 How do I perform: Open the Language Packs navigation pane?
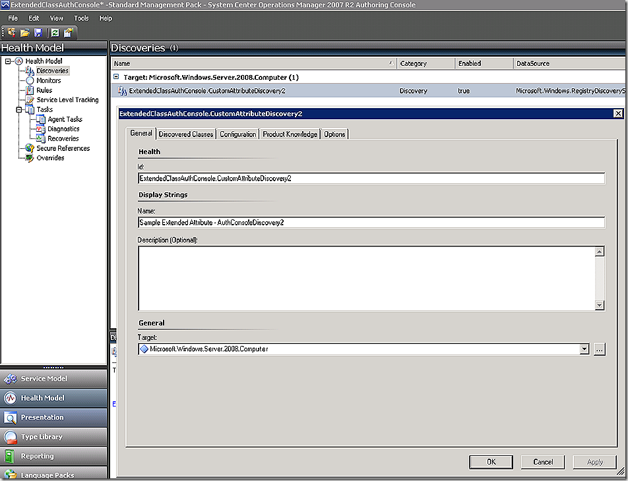click(x=53, y=473)
